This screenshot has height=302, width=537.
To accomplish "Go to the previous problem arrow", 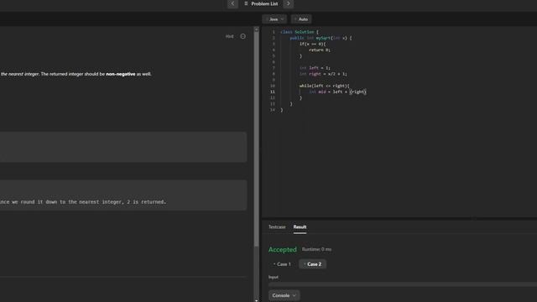I will 232,3.
